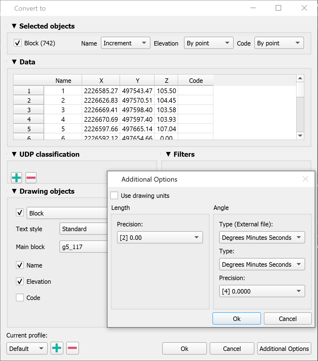Collapse the Filters section triangle
The width and height of the screenshot is (318, 361).
click(168, 154)
